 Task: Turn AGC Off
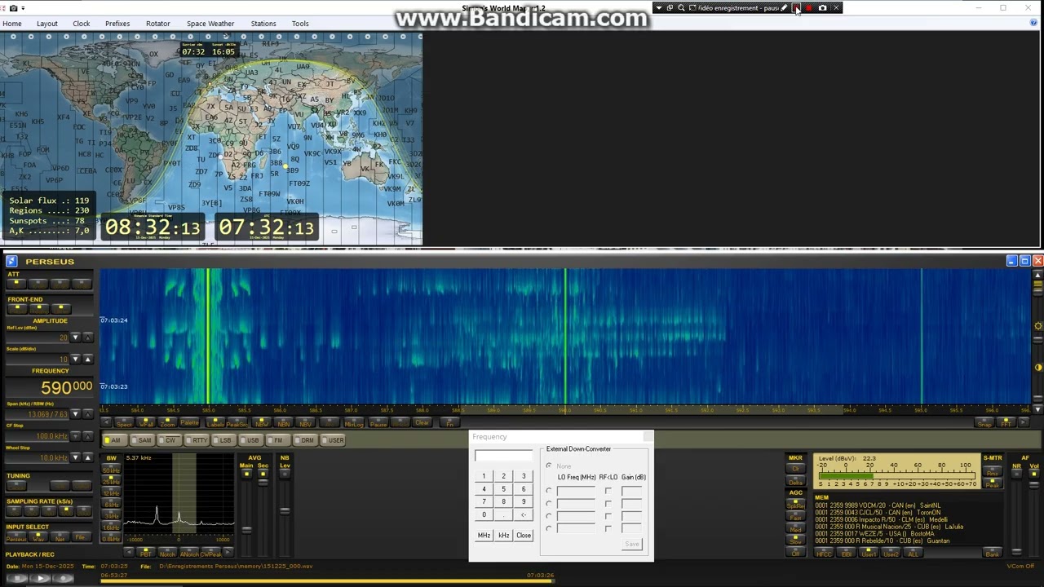[795, 552]
